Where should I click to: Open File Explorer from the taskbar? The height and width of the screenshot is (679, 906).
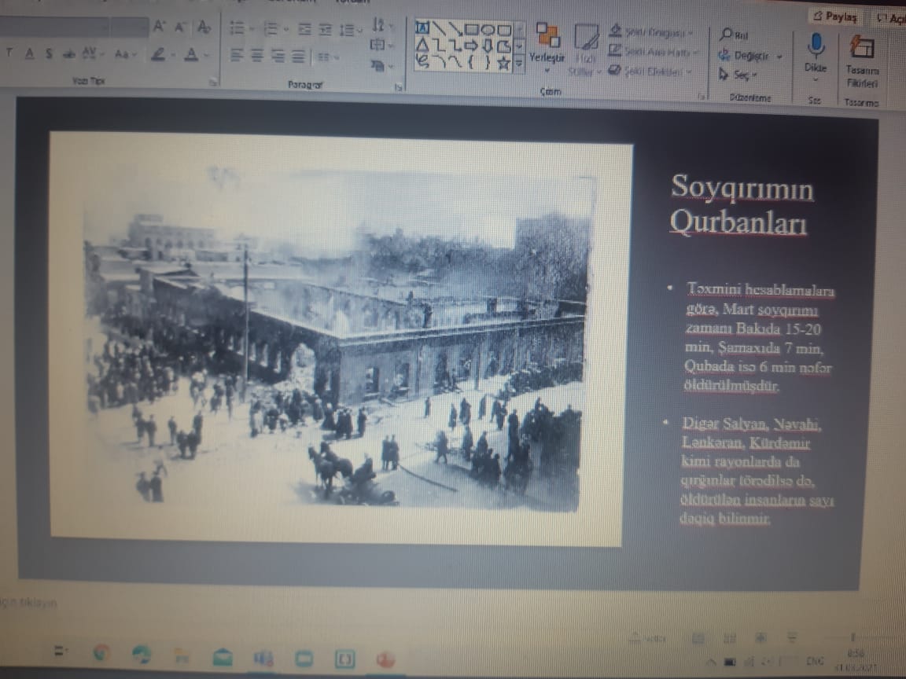182,656
